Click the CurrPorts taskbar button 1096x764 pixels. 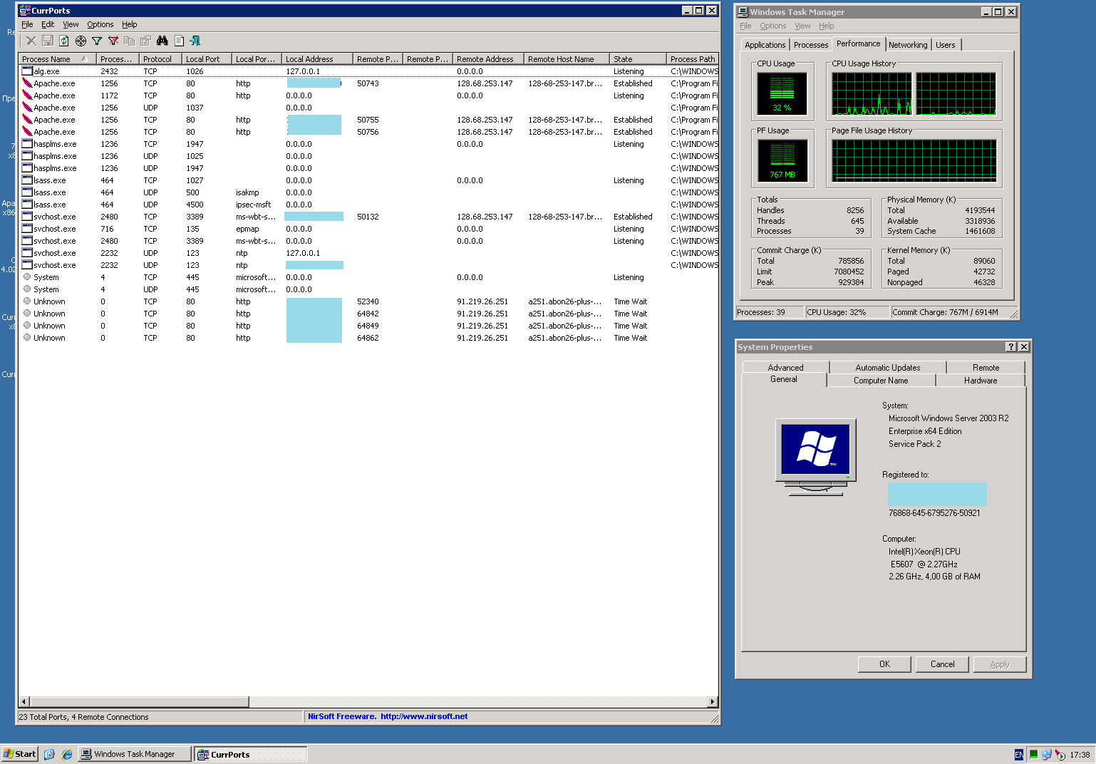tap(251, 754)
